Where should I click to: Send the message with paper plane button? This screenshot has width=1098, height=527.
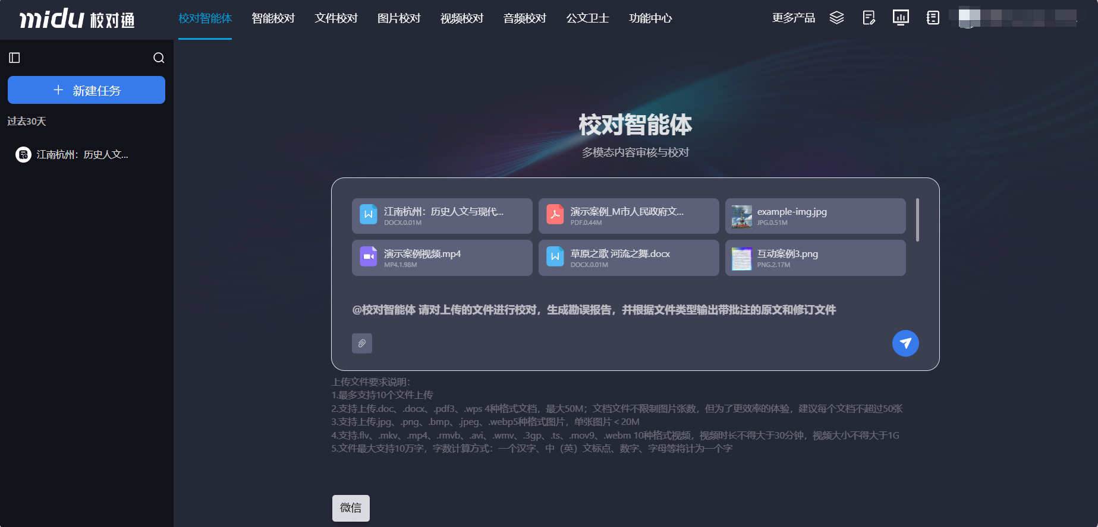pyautogui.click(x=905, y=343)
